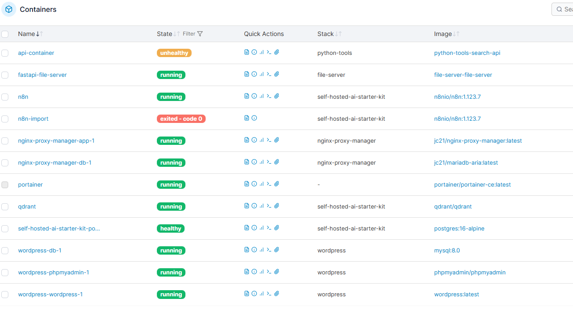Check nginx-proxy-manager-app-1 row checkbox
The image size is (573, 331).
5,141
